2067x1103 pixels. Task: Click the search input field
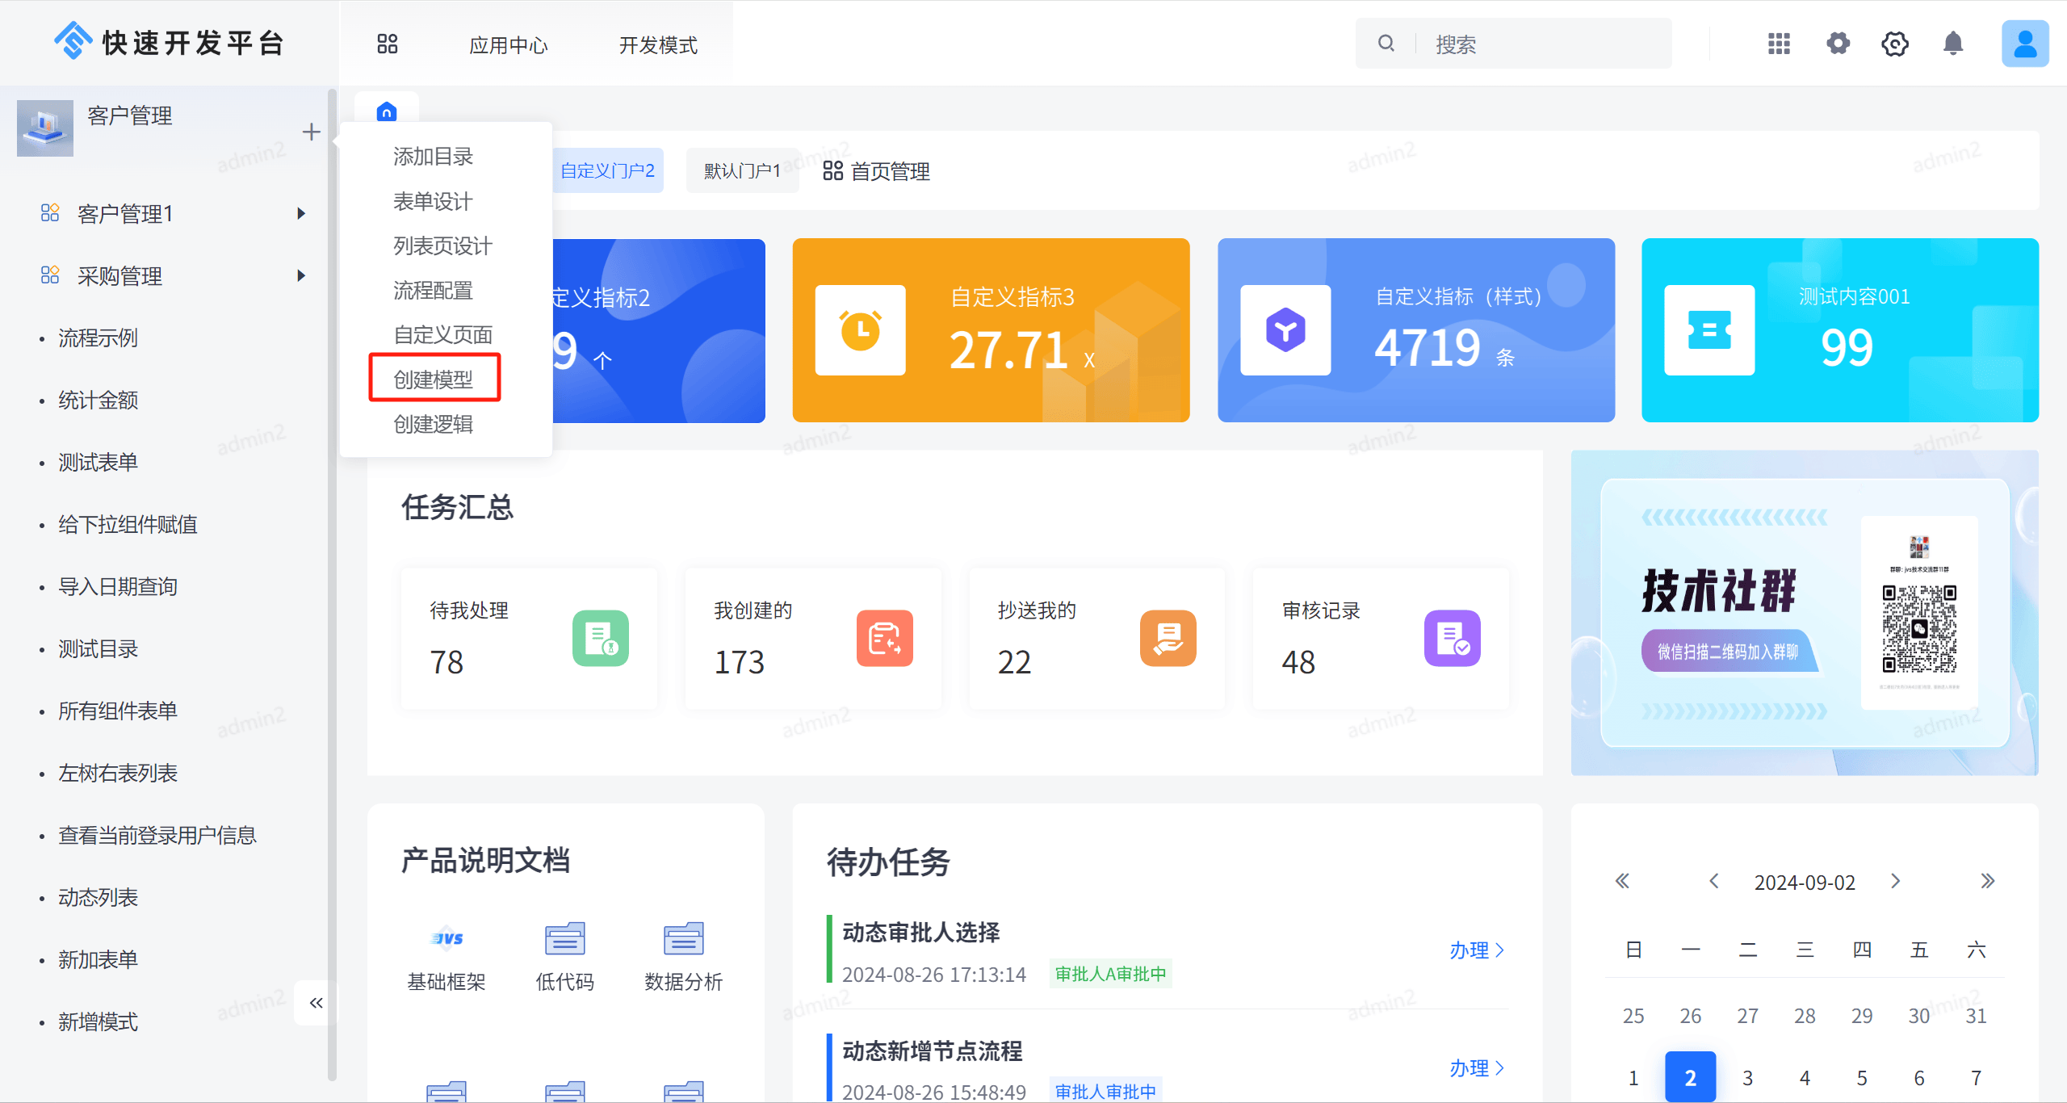[1534, 44]
